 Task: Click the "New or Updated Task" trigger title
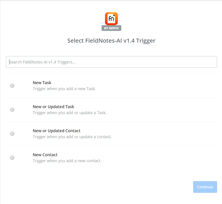(x=53, y=107)
